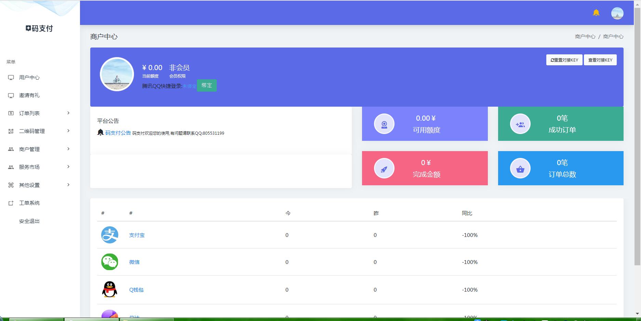Screen dimensions: 641x321
Task: Click the basket icon on 订单总数 card
Action: [520, 169]
